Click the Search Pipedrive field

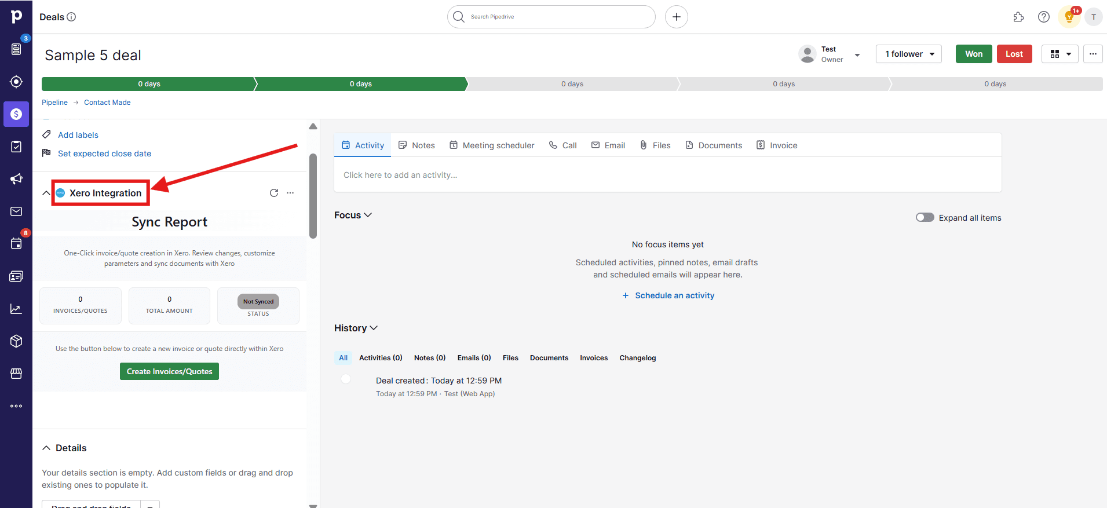coord(551,17)
